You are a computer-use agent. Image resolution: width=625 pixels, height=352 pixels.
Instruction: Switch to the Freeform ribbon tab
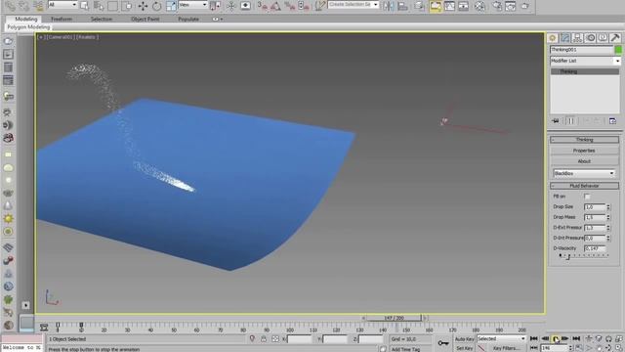tap(62, 19)
